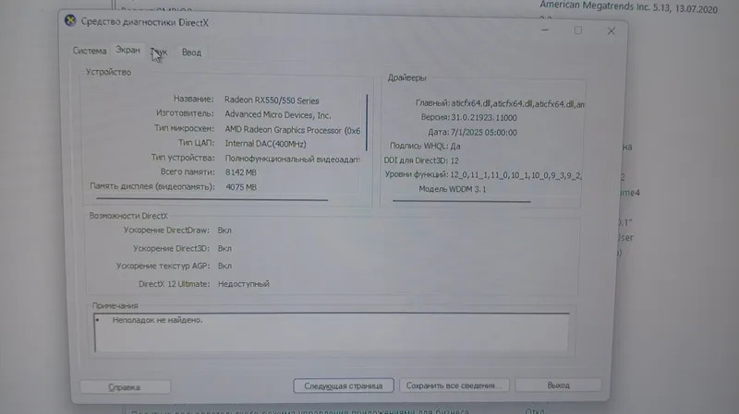739x414 pixels.
Task: Click the AMD Radeon Graphics Processor chip type
Action: (x=292, y=130)
